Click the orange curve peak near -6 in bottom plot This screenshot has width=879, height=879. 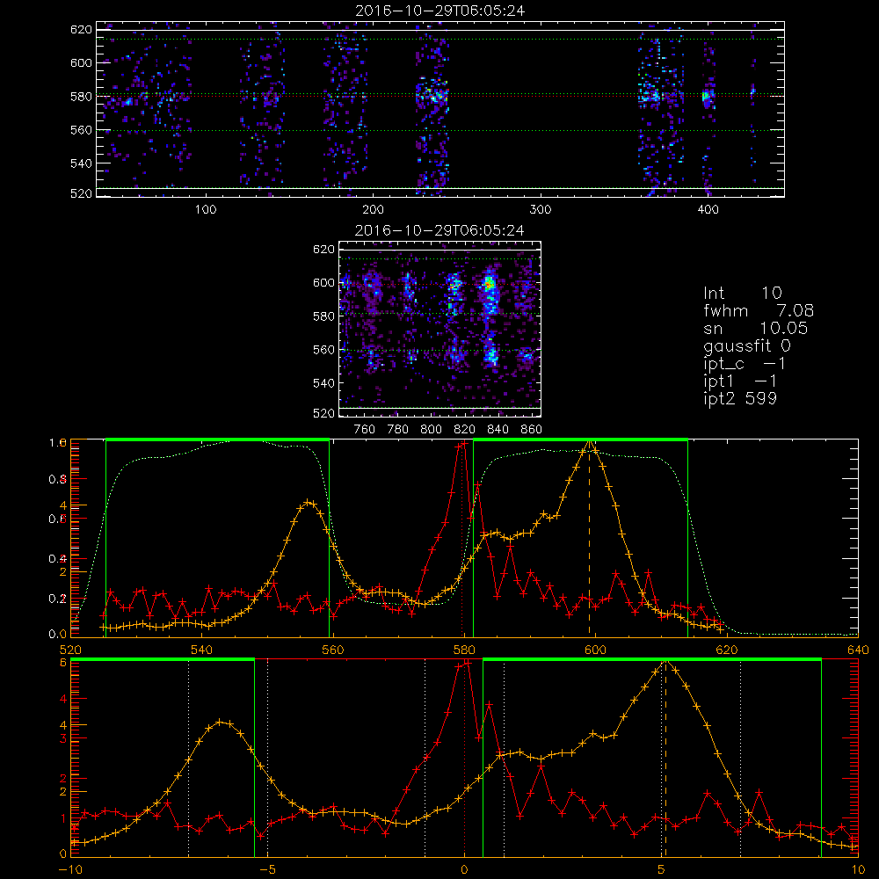coord(221,722)
